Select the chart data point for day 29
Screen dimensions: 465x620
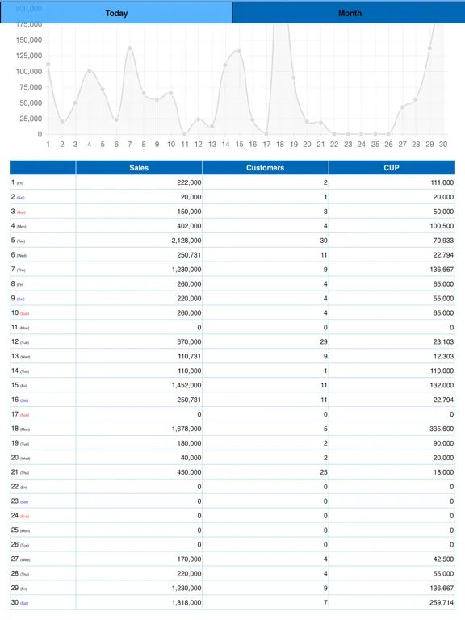(x=429, y=48)
